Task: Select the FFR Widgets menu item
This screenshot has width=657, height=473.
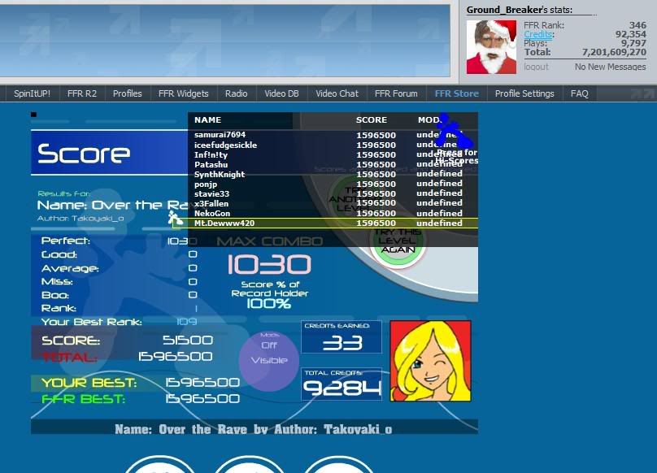Action: point(183,93)
